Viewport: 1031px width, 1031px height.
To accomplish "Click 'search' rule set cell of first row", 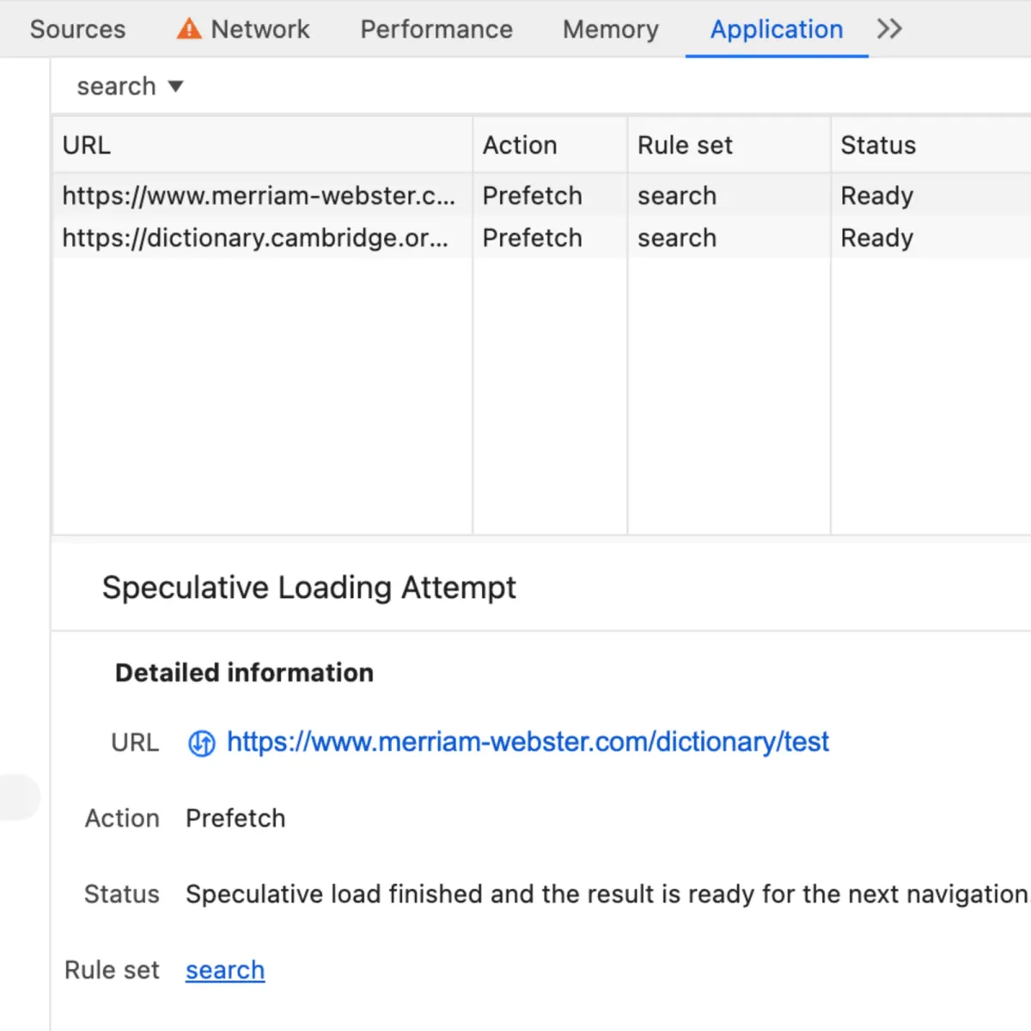I will 676,196.
